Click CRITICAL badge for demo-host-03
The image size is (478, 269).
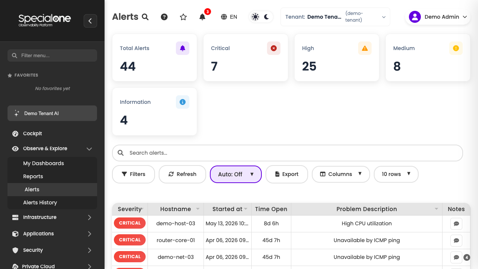(x=130, y=223)
